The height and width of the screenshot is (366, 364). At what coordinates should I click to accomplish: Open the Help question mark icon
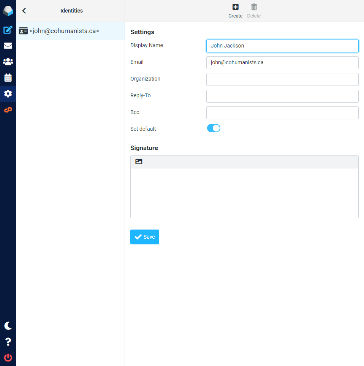click(8, 342)
